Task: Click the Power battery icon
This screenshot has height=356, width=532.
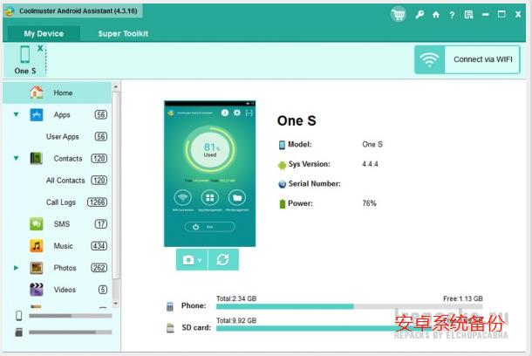Action: 282,204
